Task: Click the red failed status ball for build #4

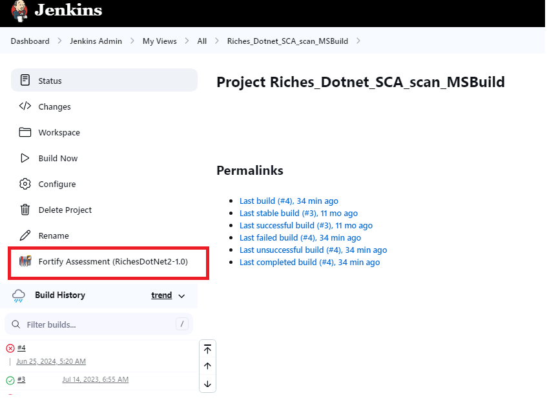Action: pyautogui.click(x=10, y=347)
